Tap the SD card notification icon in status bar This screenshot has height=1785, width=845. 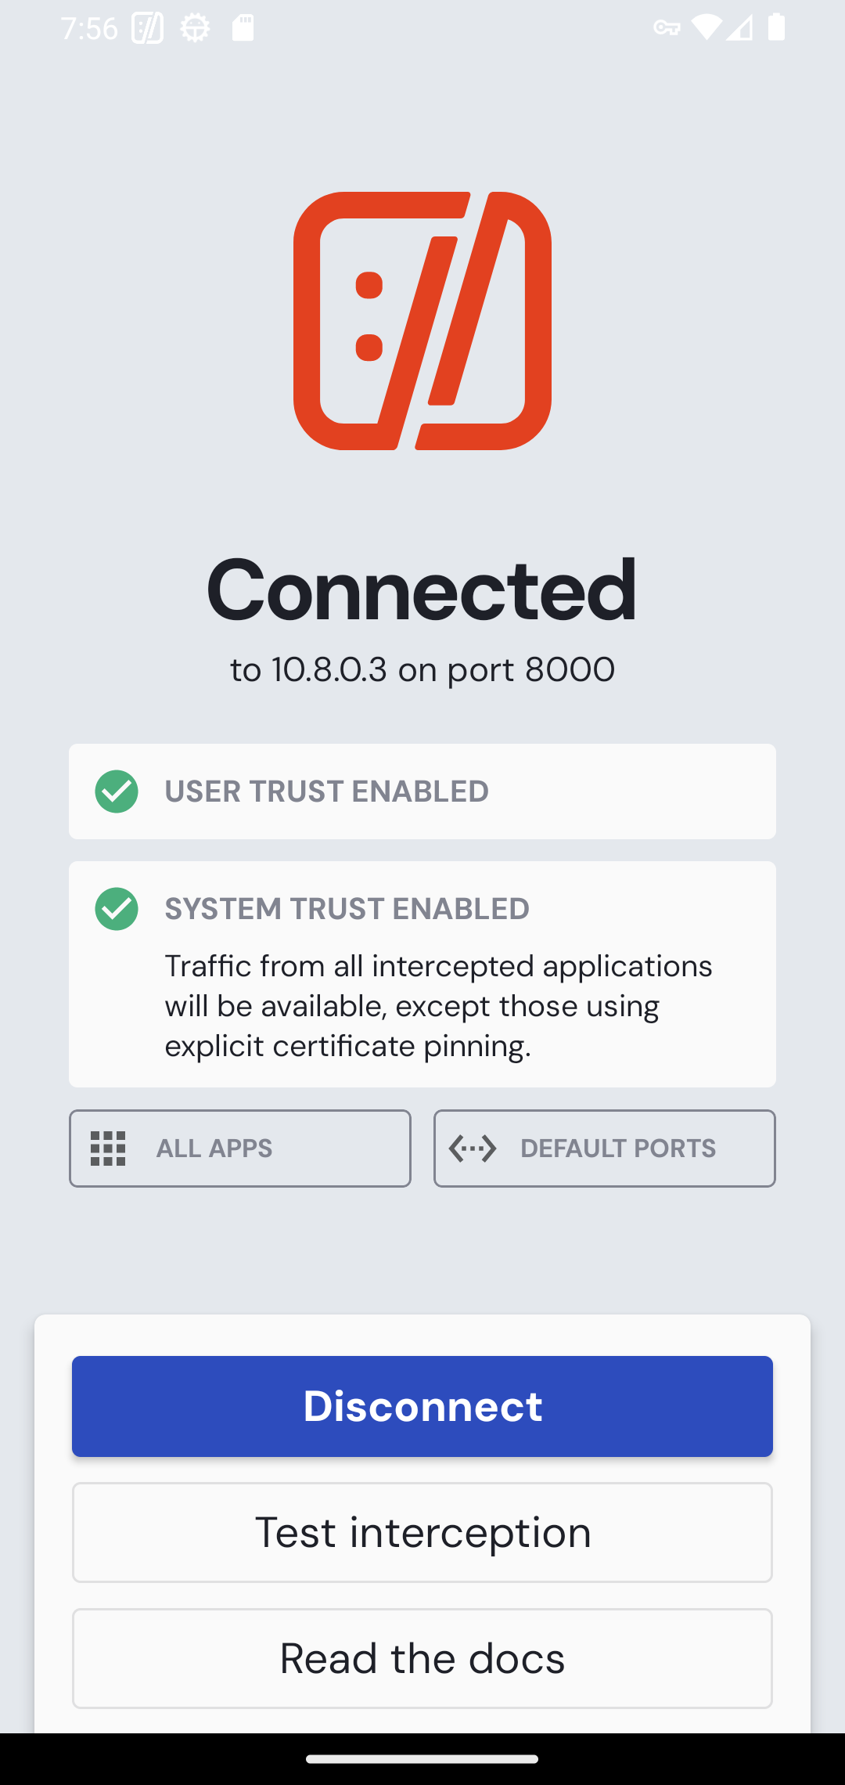pyautogui.click(x=243, y=29)
